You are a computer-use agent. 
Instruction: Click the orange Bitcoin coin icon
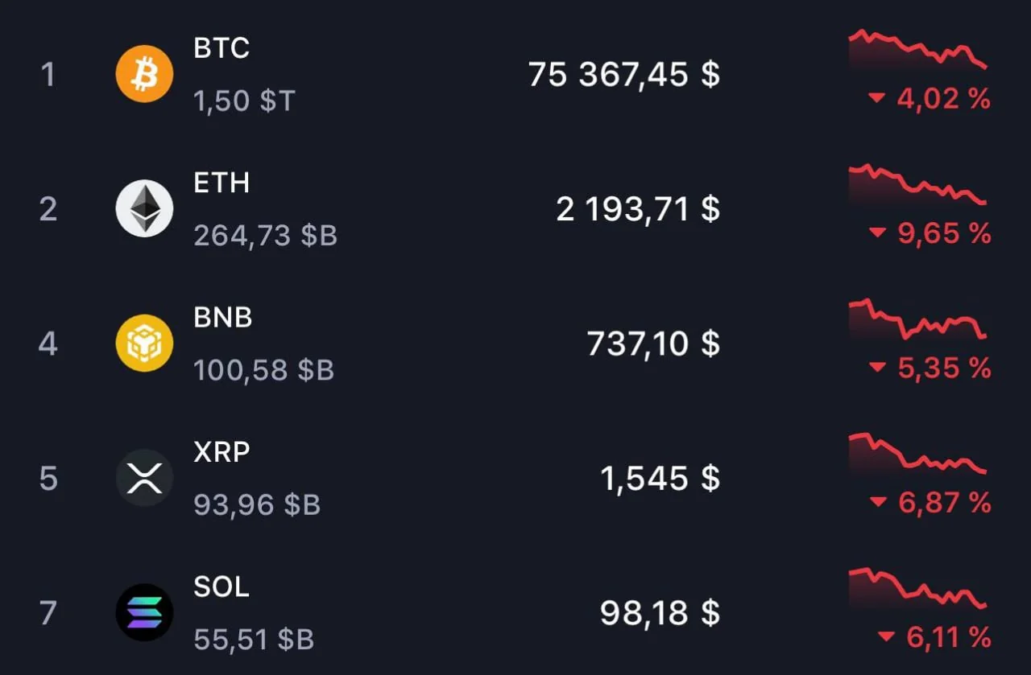144,74
